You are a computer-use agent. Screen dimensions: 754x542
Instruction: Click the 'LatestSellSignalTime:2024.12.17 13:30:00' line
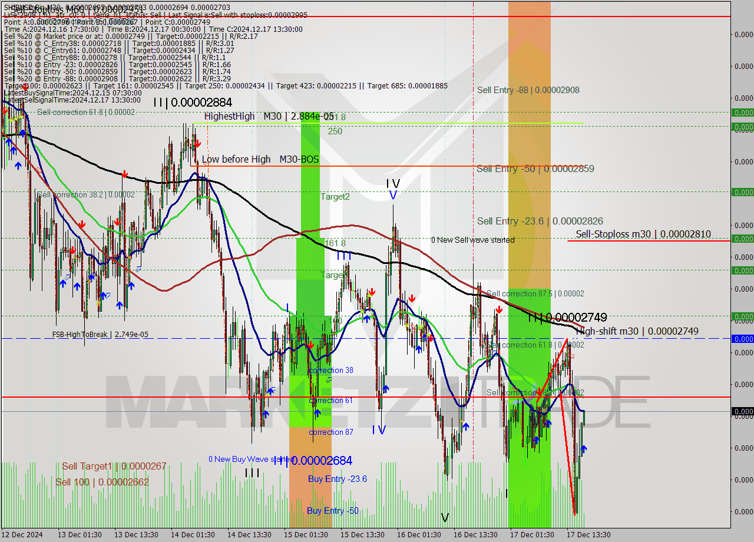click(73, 100)
